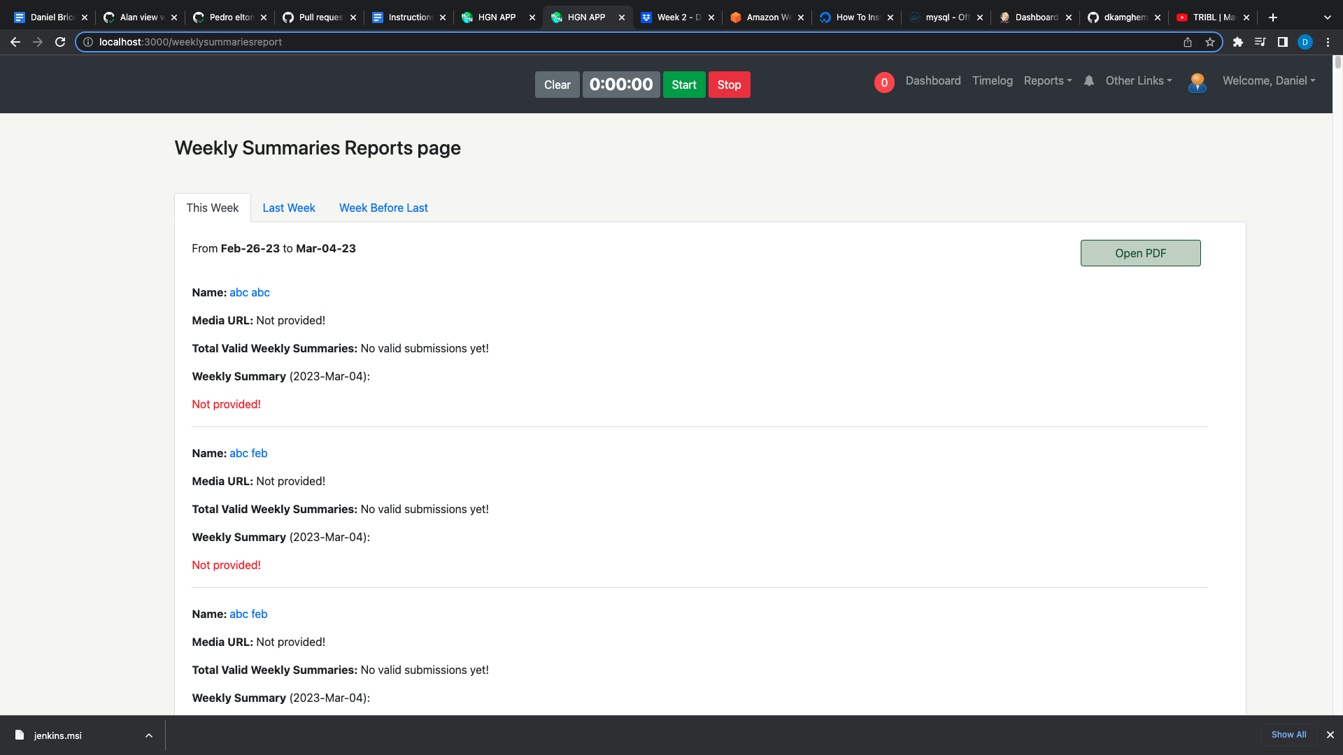Reload the page with refresh icon
The image size is (1343, 755).
(60, 42)
